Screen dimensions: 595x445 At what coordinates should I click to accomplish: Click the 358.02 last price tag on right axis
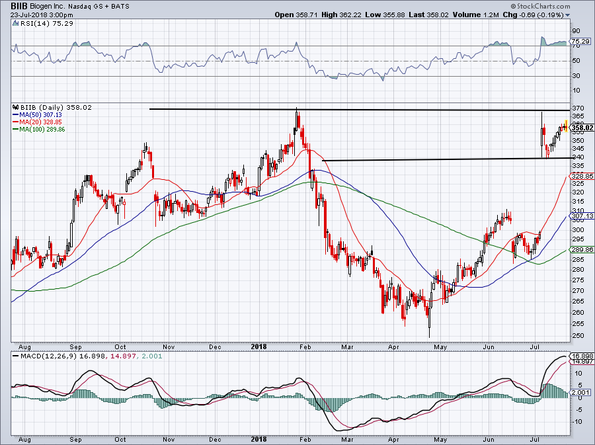[x=582, y=128]
